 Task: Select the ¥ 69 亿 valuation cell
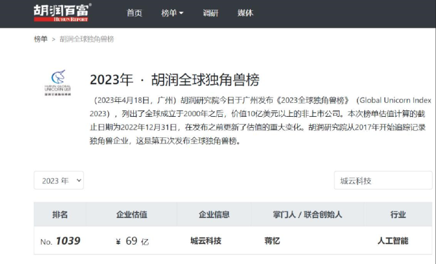pyautogui.click(x=133, y=241)
